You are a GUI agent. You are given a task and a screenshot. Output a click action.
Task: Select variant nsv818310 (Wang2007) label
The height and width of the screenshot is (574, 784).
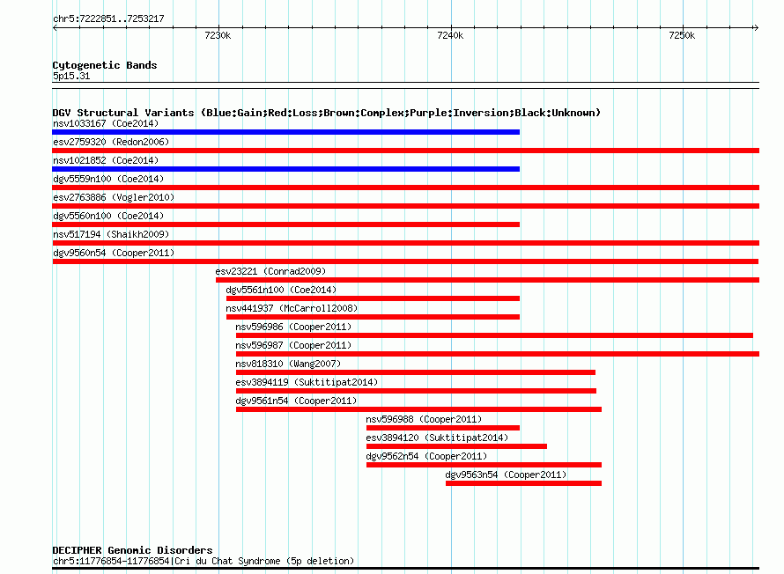[288, 364]
